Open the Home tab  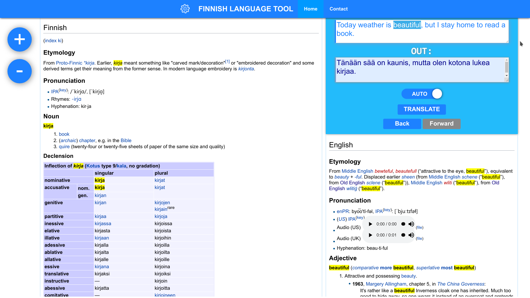(x=311, y=9)
